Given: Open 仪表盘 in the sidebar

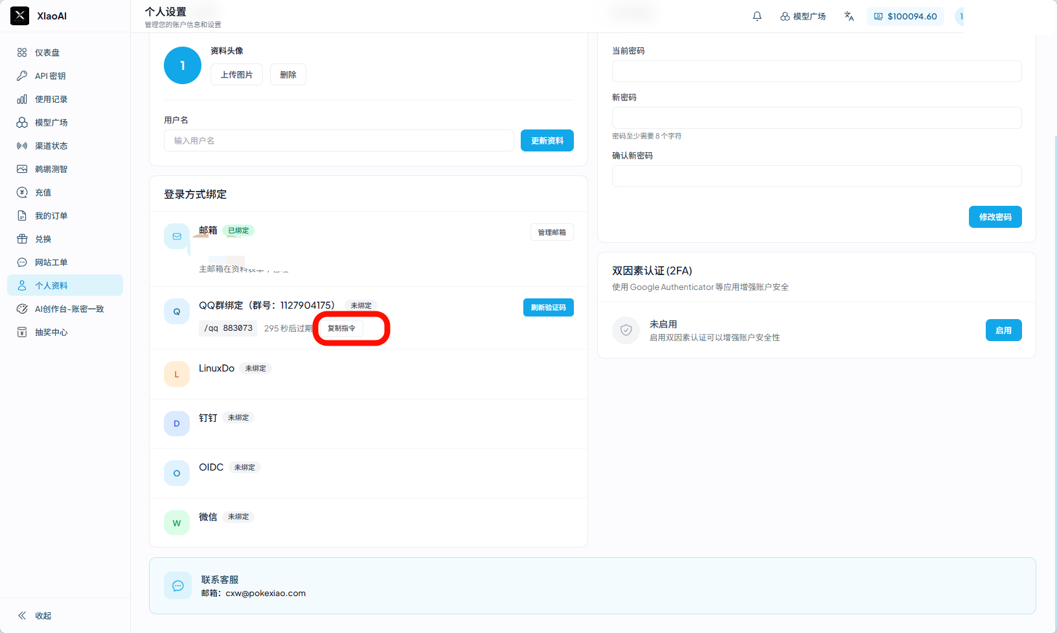Looking at the screenshot, I should coord(65,52).
